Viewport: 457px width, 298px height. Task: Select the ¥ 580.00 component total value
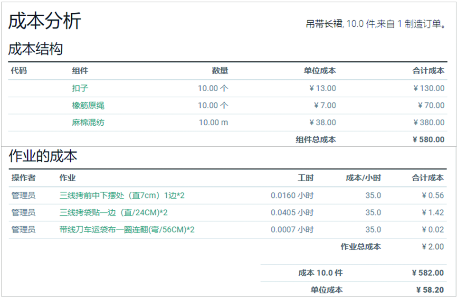(x=428, y=140)
